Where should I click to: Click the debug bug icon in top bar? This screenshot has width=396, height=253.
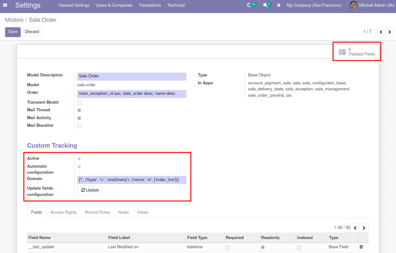point(278,5)
